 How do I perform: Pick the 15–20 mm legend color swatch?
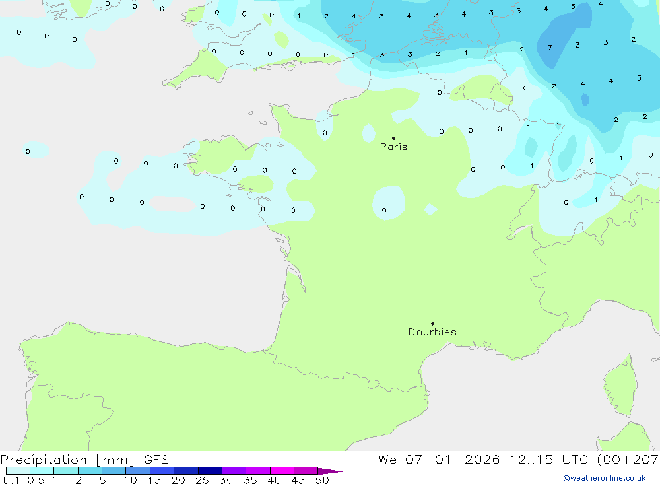[162, 471]
